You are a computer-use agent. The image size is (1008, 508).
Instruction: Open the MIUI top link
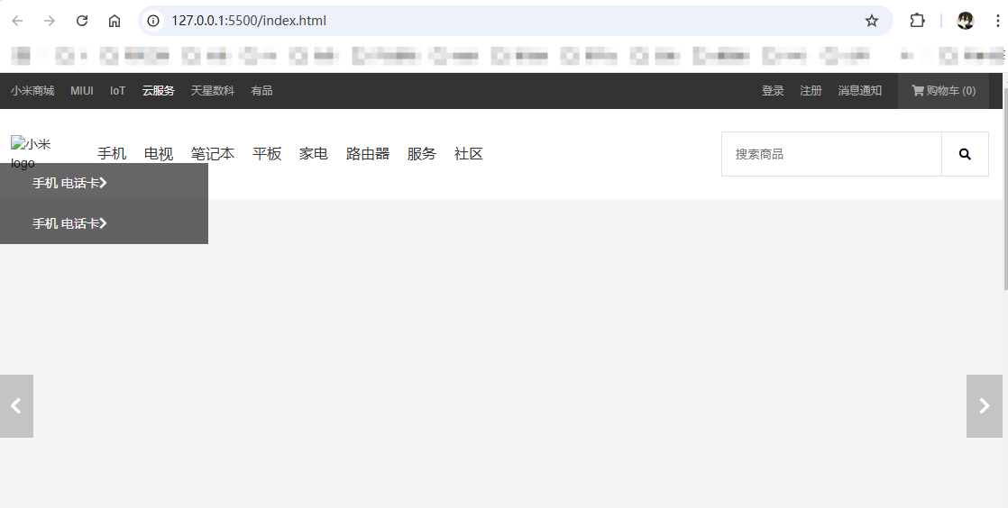tap(82, 91)
